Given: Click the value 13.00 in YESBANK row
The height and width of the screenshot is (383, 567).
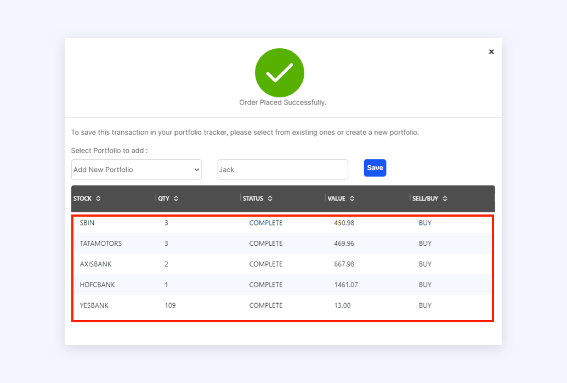Looking at the screenshot, I should pos(342,305).
